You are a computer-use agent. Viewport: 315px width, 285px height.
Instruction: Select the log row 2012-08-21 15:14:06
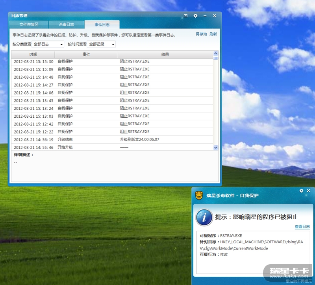[112, 93]
